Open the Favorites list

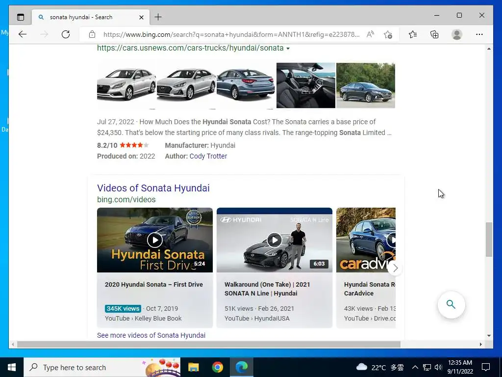tap(413, 34)
